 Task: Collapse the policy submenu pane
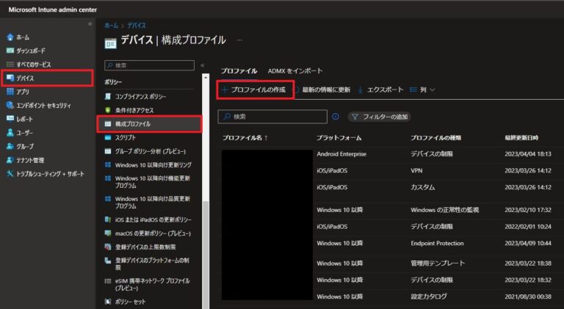202,65
